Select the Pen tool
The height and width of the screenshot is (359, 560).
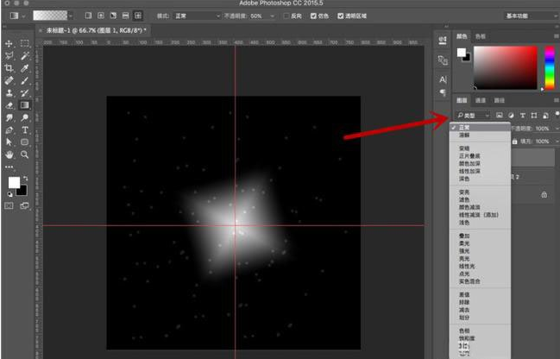pos(9,130)
